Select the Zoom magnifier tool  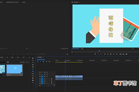[x=33, y=82]
